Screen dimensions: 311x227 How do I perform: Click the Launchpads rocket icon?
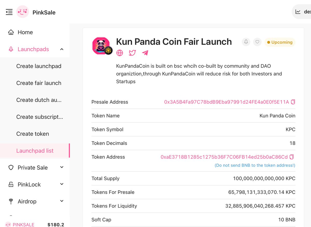pos(11,49)
